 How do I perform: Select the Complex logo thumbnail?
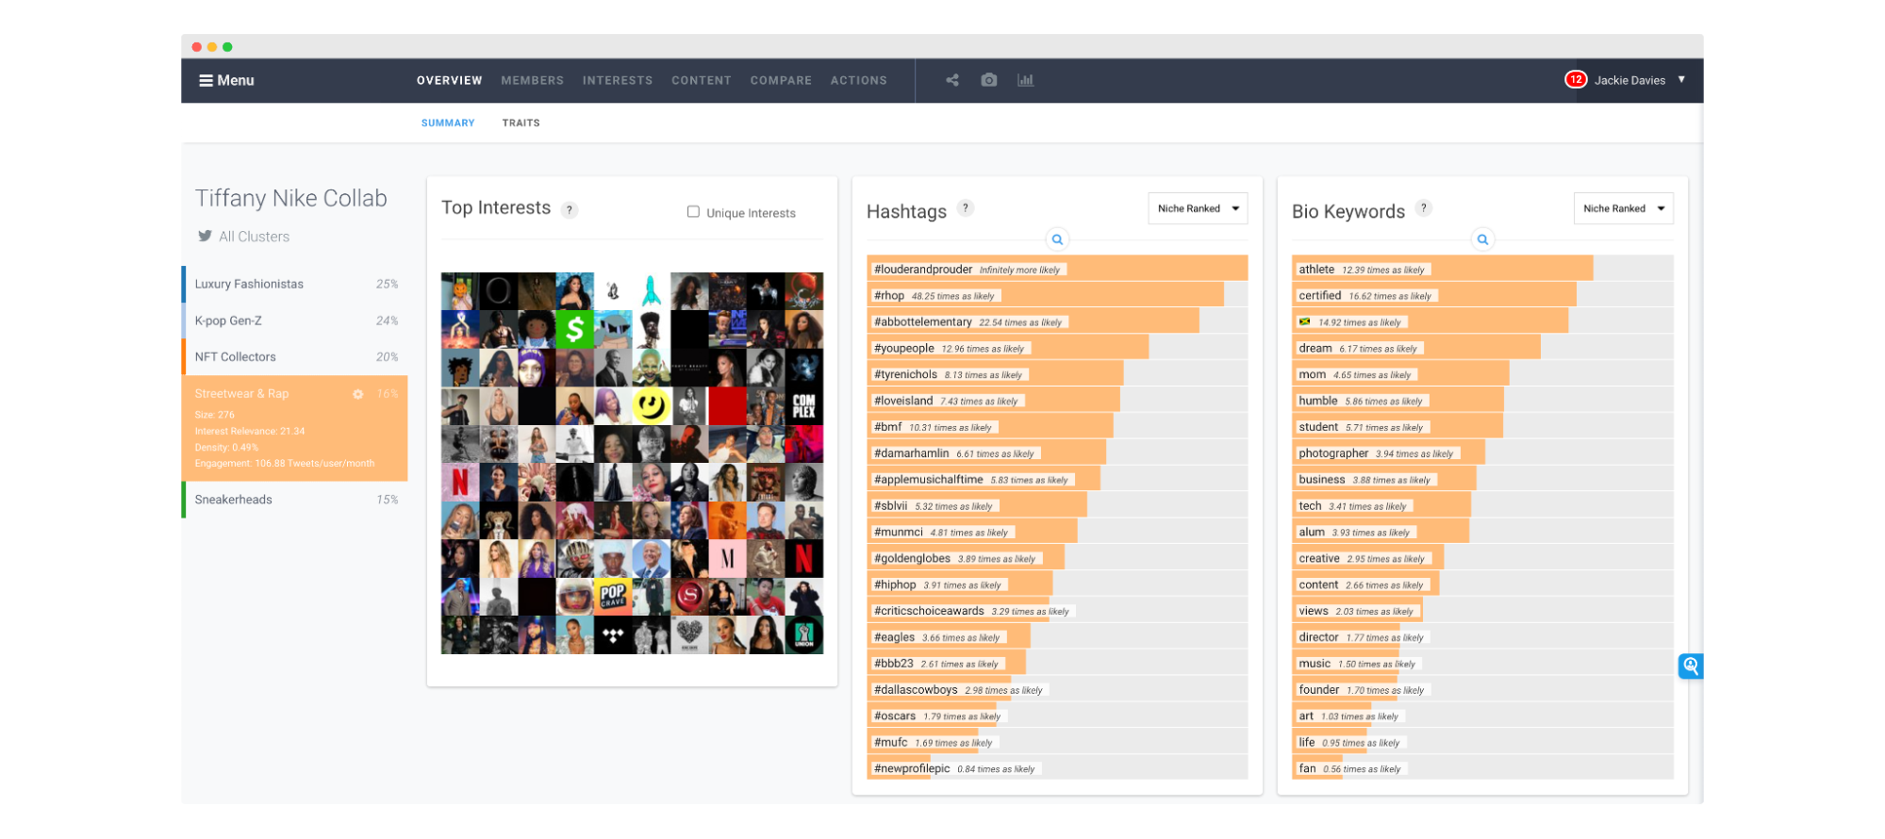[x=803, y=406]
